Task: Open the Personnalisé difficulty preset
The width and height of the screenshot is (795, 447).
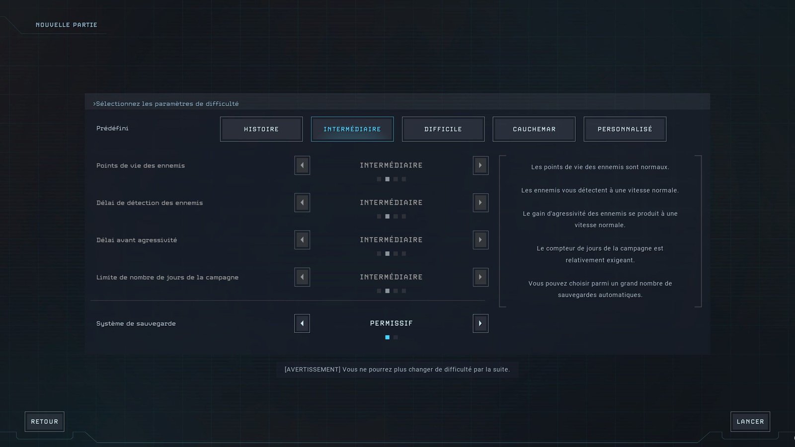Action: tap(625, 129)
